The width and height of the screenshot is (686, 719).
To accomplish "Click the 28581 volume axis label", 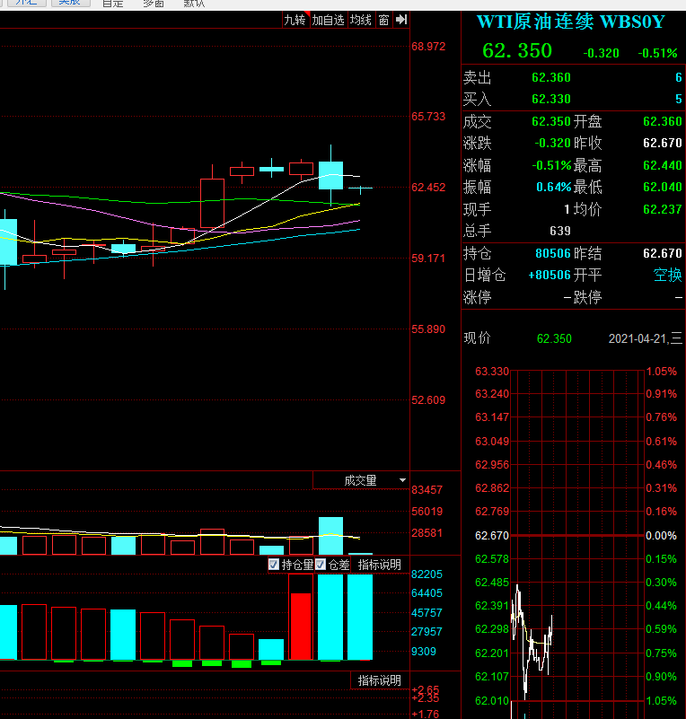I will (427, 533).
